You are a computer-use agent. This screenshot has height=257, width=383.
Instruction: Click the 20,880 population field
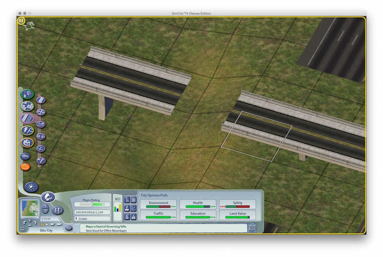(92, 219)
